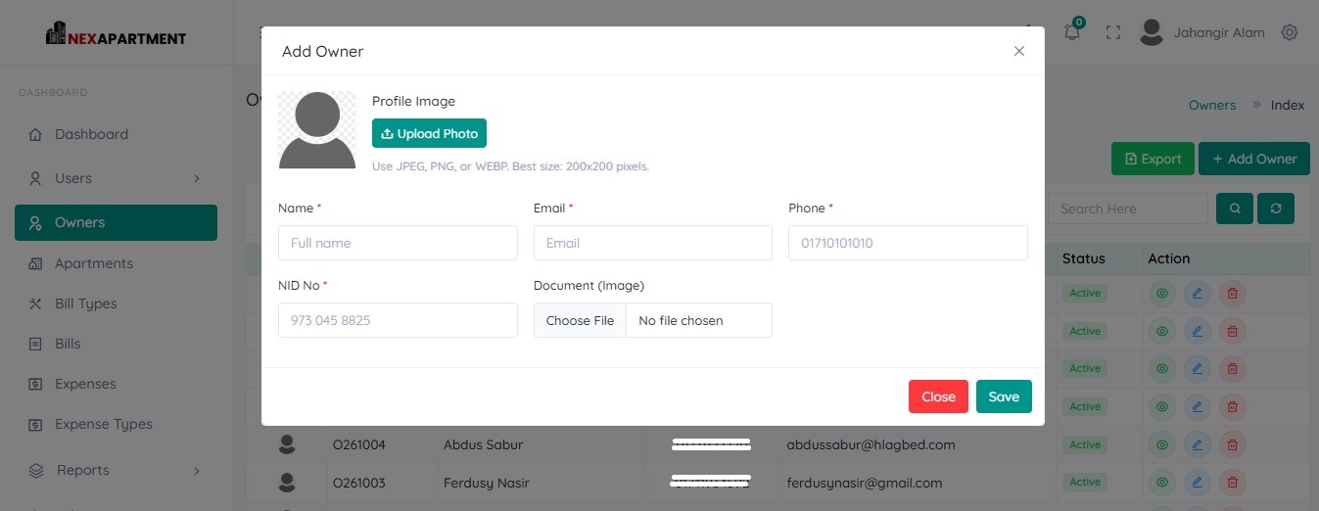Toggle fullscreen mode icon
This screenshot has height=511, width=1319.
(1112, 32)
